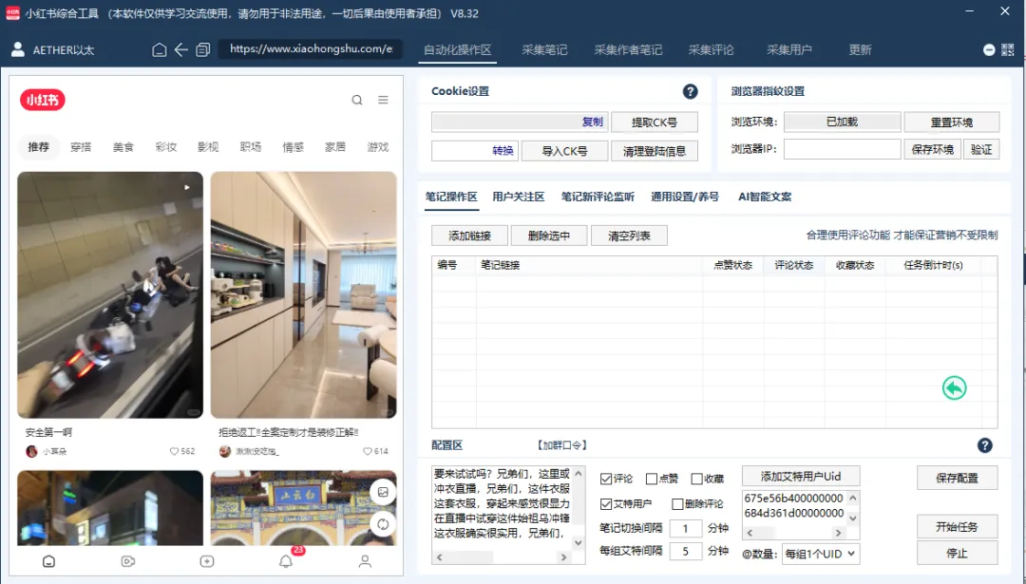
Task: Click the 浏览器IP input field
Action: pos(842,148)
